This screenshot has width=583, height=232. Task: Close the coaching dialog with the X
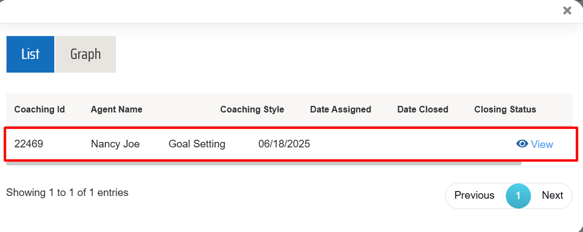coord(567,10)
